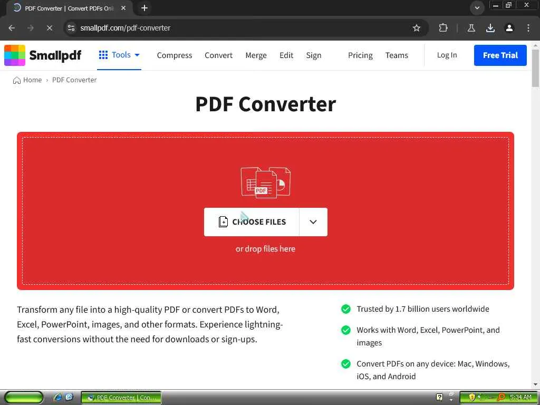
Task: Click the address bar URL
Action: point(126,28)
